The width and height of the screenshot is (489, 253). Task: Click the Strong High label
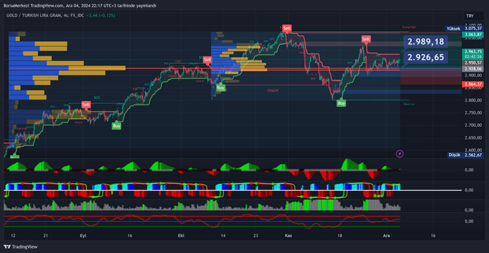409,27
